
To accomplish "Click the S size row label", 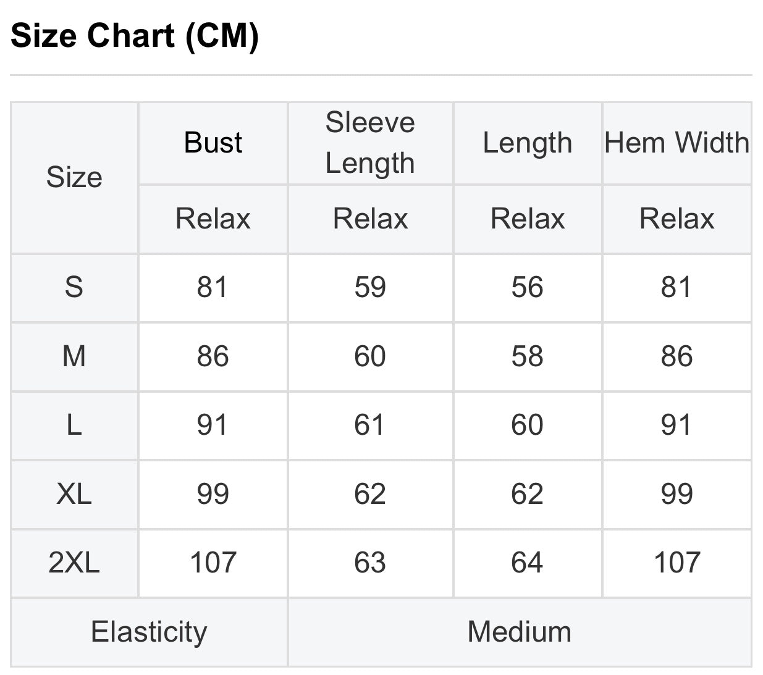I will pos(74,287).
